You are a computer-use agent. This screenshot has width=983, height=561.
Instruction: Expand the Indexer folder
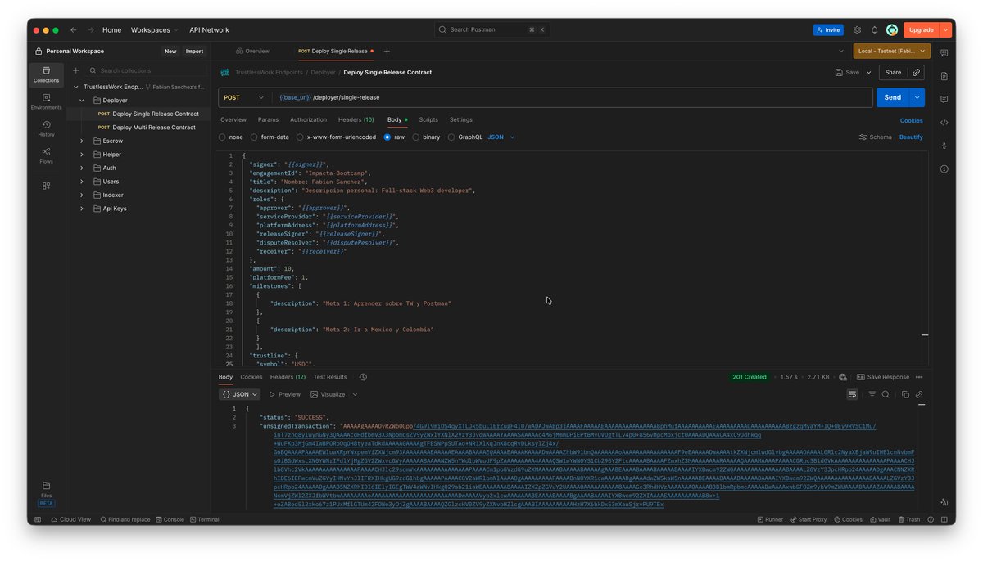coord(82,195)
